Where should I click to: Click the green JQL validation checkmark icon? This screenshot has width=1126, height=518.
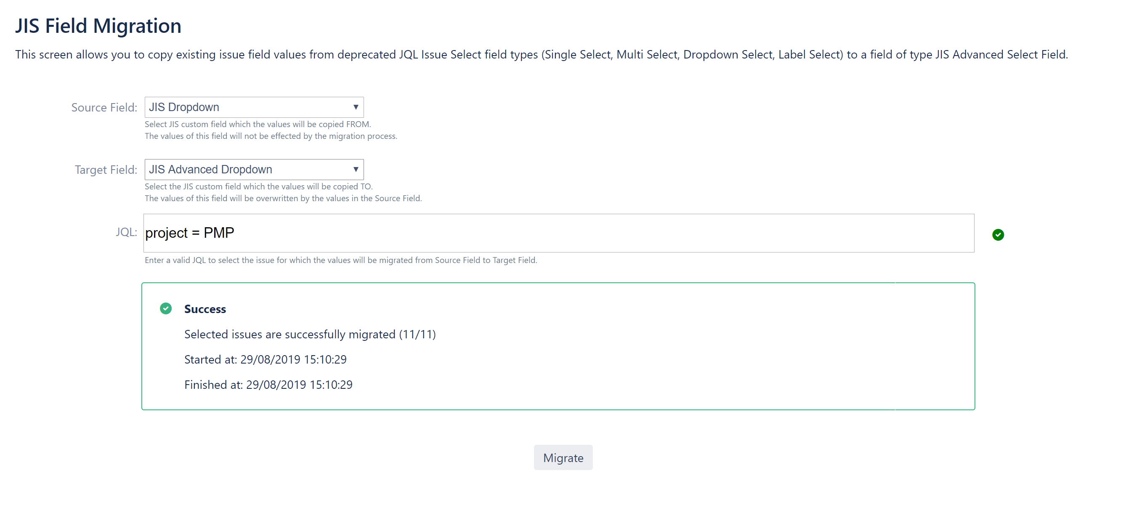(998, 235)
